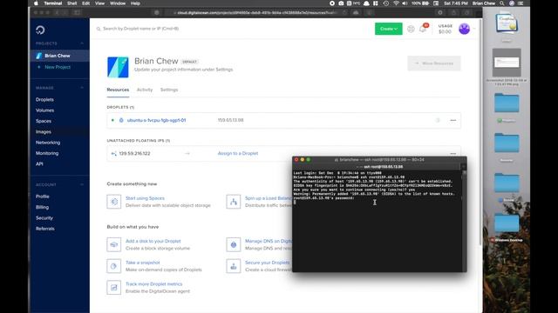
Task: Click the Start using Spaces icon
Action: click(x=114, y=202)
